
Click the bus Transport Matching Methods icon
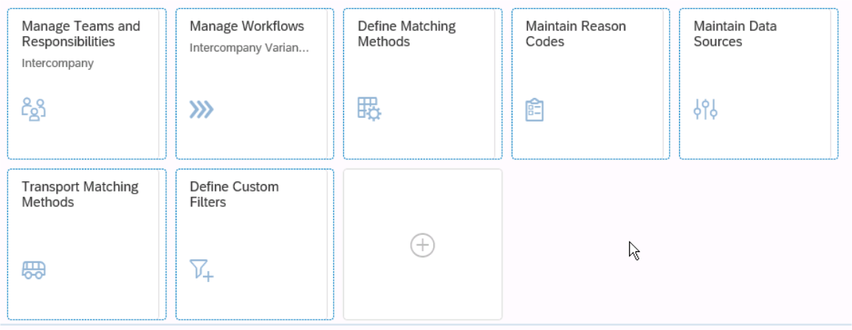pos(34,270)
